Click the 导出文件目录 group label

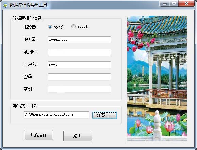click(x=25, y=106)
